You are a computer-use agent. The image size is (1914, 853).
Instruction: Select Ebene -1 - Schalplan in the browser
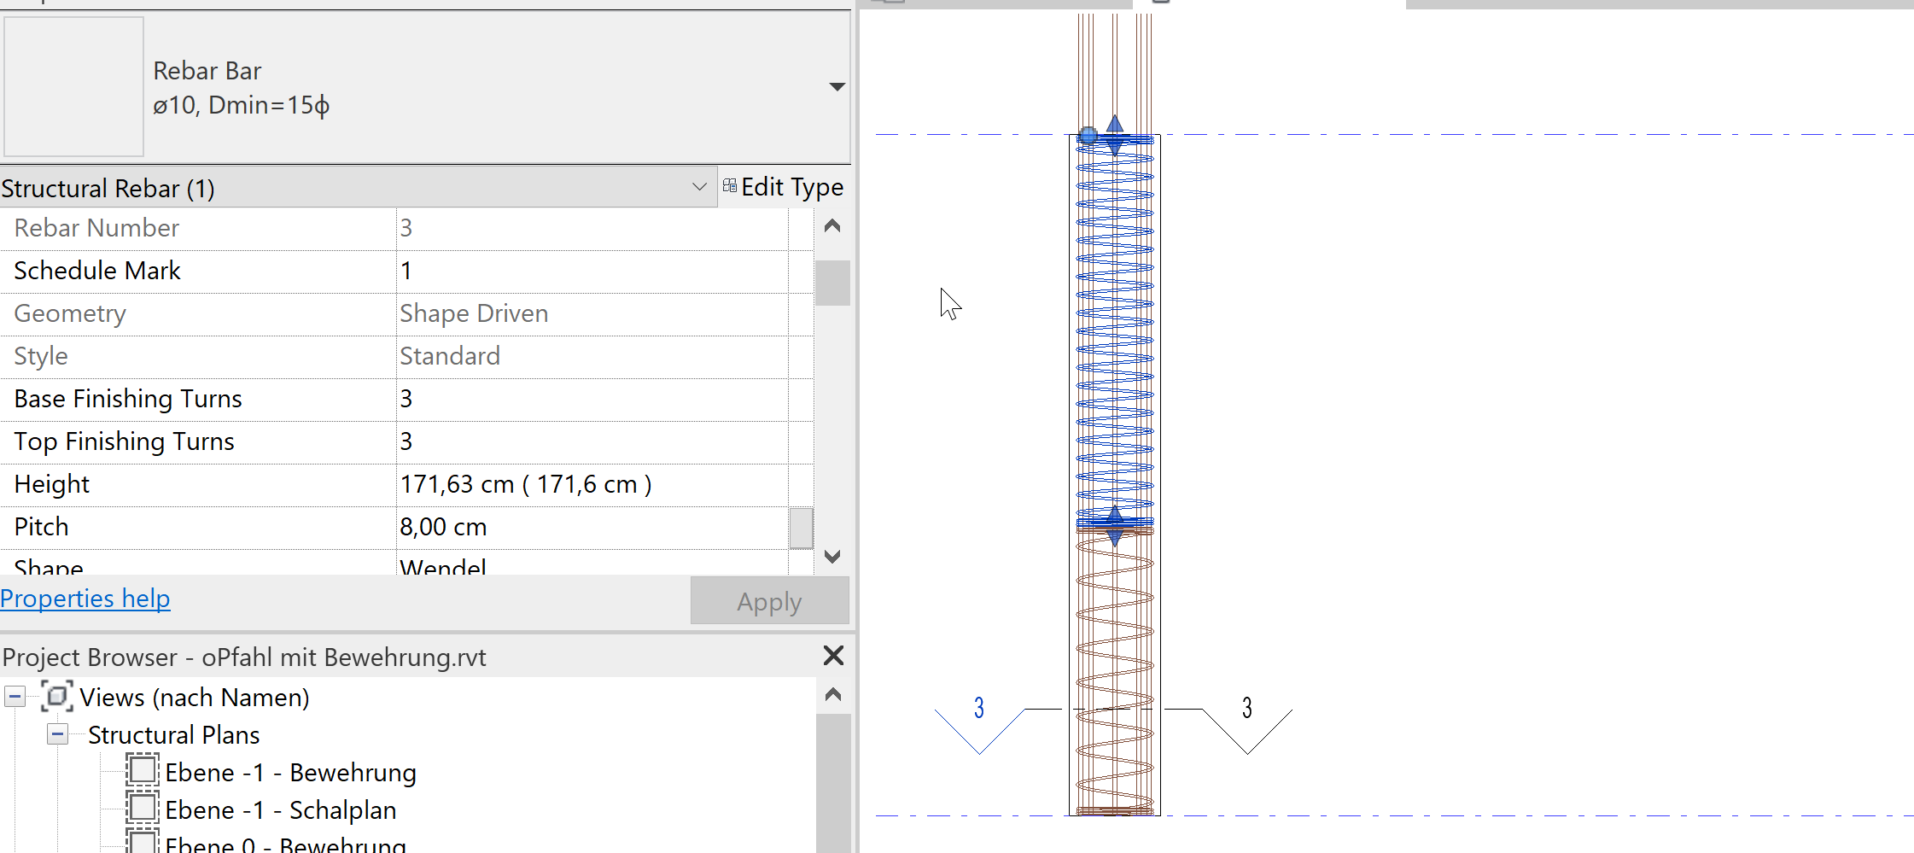(280, 808)
